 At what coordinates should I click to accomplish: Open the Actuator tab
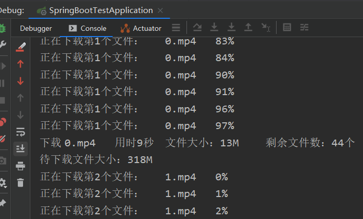coord(141,28)
